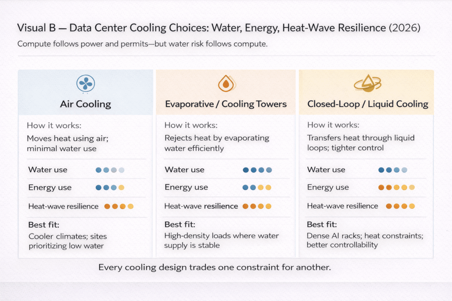Click "Energy use" label in Air Cooling column

point(50,187)
